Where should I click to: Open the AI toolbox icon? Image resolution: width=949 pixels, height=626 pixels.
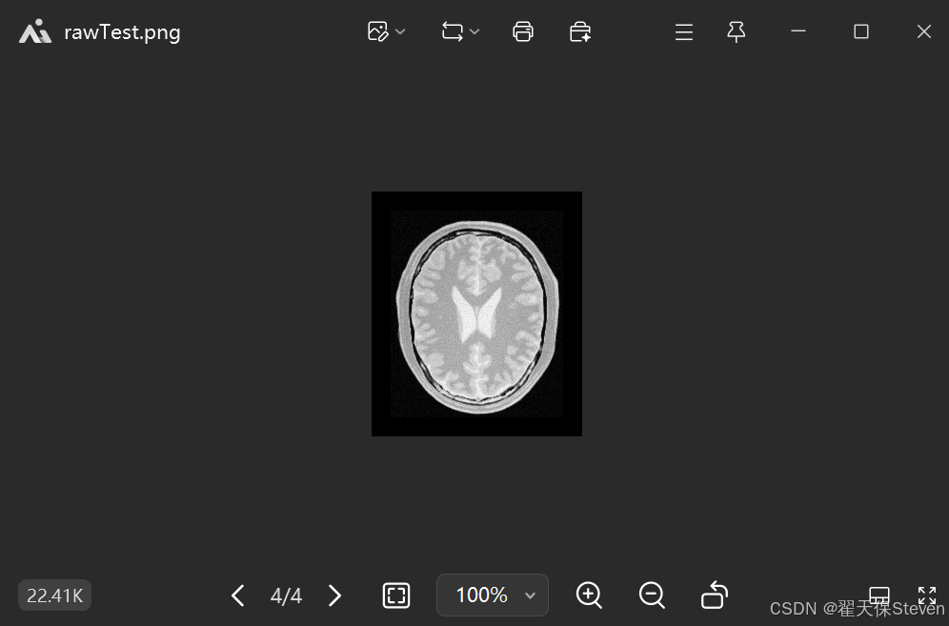[580, 31]
